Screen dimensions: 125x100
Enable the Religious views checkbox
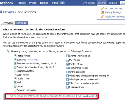coord(67,87)
